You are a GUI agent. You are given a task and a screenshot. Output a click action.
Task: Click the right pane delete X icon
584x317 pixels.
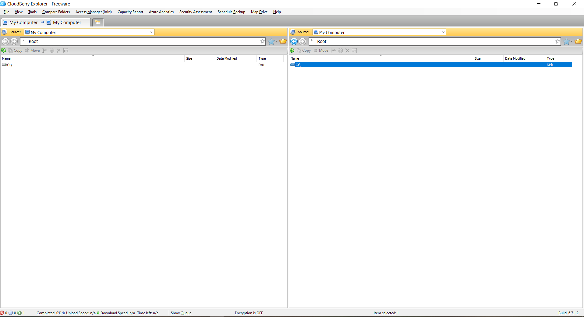(x=347, y=51)
